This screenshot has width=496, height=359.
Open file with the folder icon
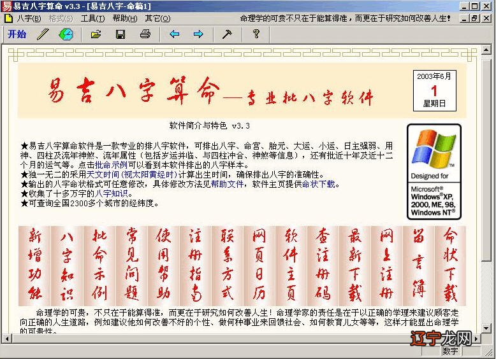[96, 34]
